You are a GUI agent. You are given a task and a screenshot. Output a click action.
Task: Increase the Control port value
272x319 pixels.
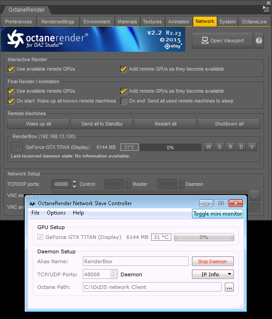pos(74,182)
